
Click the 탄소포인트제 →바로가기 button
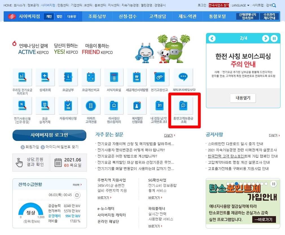click(264, 220)
